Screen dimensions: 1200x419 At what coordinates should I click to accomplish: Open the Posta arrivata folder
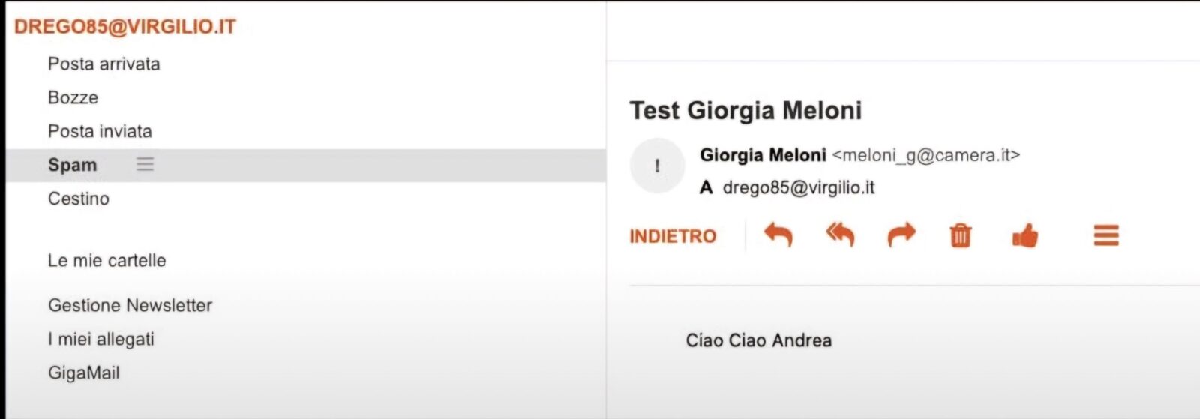coord(103,64)
